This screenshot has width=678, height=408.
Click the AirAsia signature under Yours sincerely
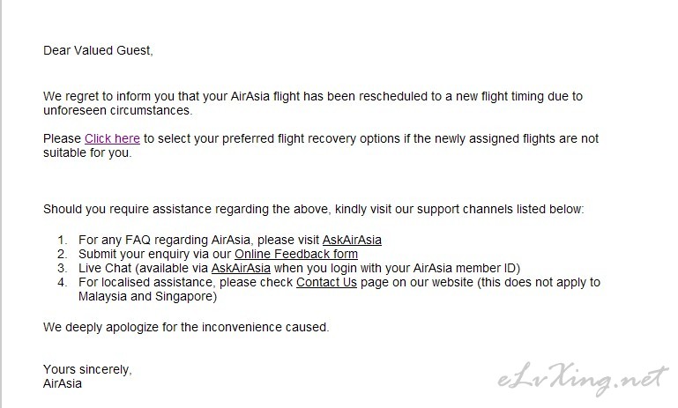point(63,384)
